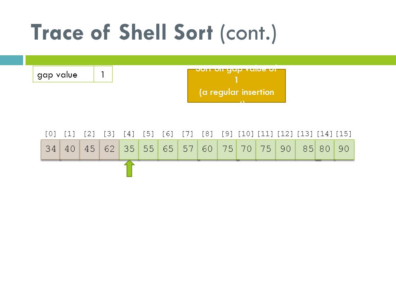Viewport: 396px width, 297px height.
Task: Click the green up arrow under index 4
Action: tap(129, 168)
